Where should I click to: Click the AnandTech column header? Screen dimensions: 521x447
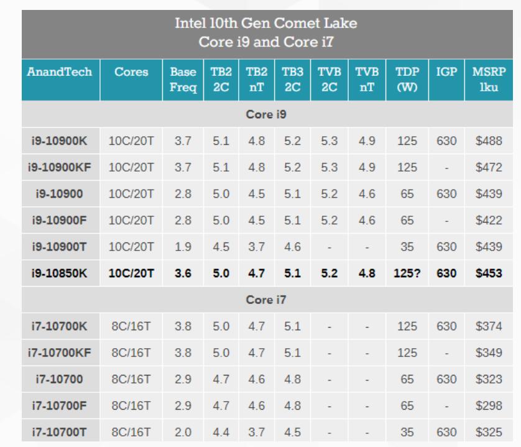point(60,71)
